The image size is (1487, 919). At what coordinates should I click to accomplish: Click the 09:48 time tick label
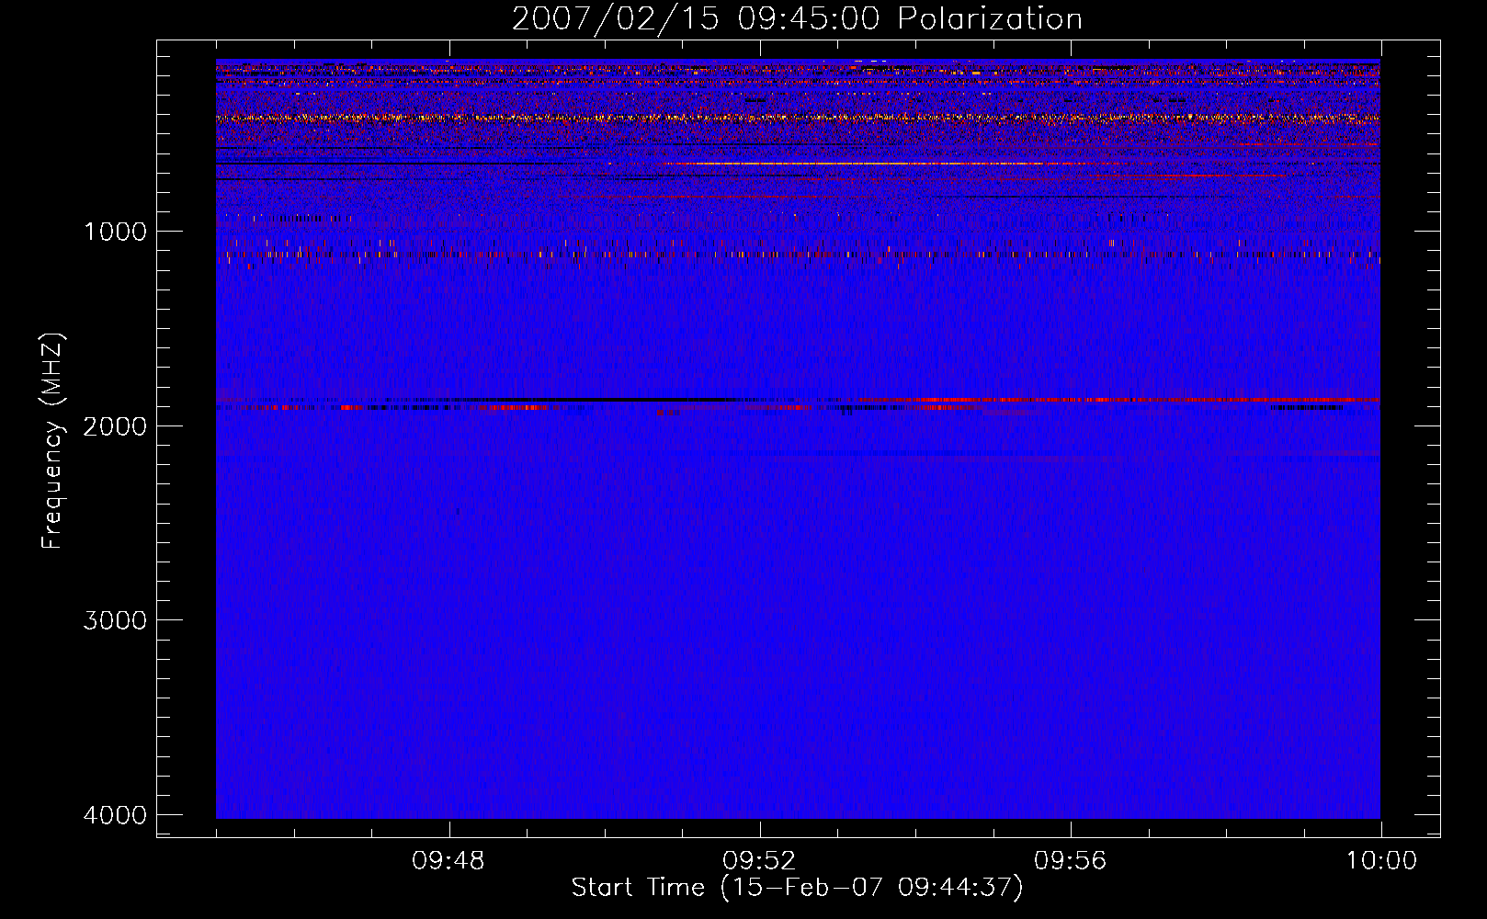[448, 861]
